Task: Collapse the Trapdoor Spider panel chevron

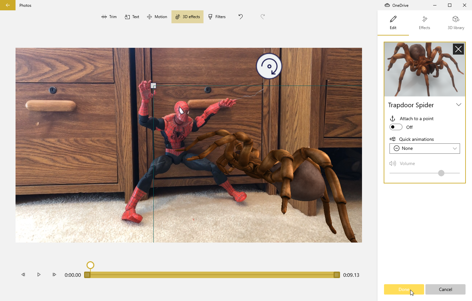Action: (458, 105)
